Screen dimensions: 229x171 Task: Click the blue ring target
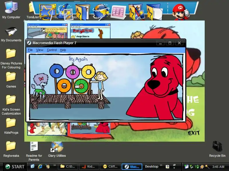[56, 71]
